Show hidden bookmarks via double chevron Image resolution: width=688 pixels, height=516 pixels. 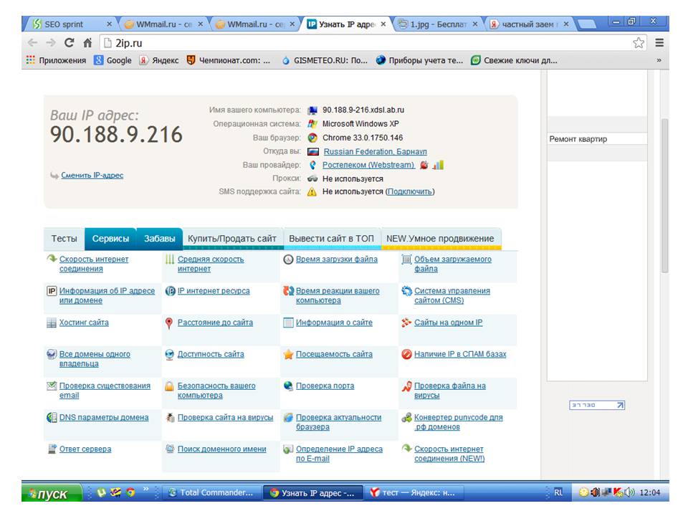(x=659, y=60)
